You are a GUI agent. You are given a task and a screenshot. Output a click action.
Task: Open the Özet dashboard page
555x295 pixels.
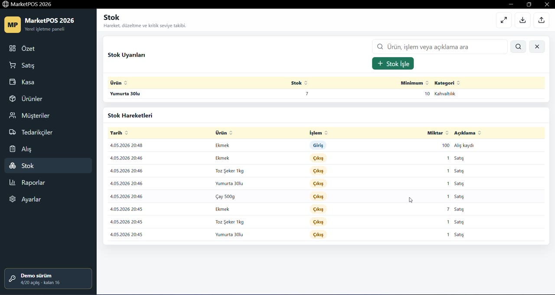click(48, 48)
